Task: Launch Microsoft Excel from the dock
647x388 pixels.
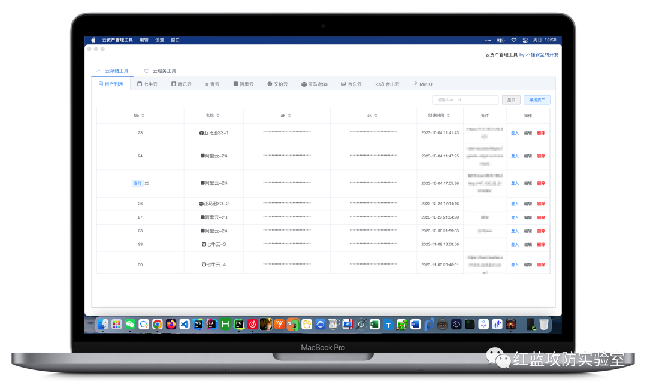Action: tap(374, 325)
